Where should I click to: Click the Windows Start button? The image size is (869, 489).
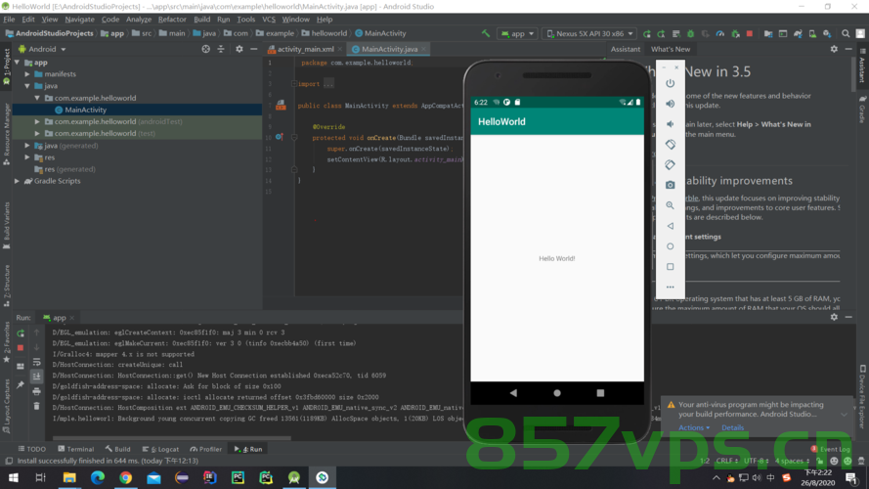14,477
